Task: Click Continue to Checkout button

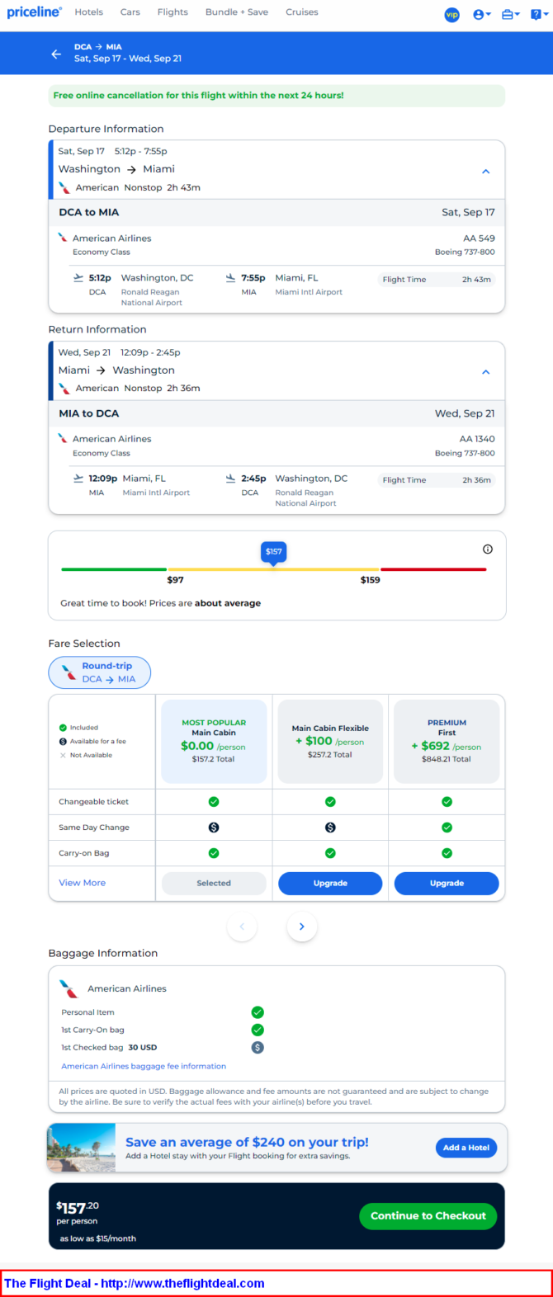Action: tap(428, 1215)
